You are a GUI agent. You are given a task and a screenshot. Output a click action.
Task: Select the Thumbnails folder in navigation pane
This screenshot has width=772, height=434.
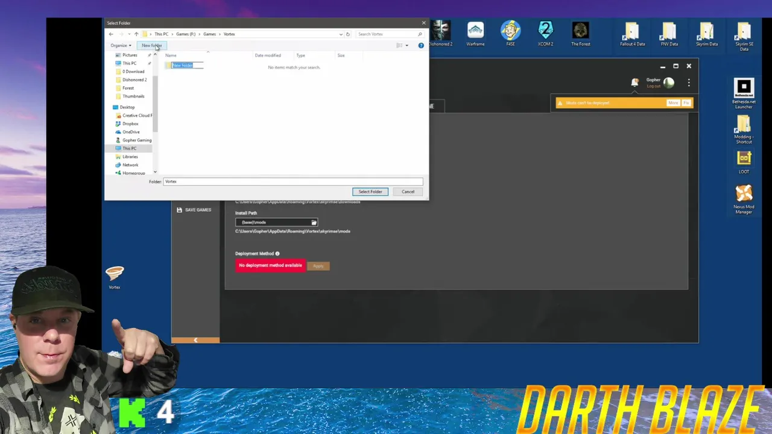(133, 96)
